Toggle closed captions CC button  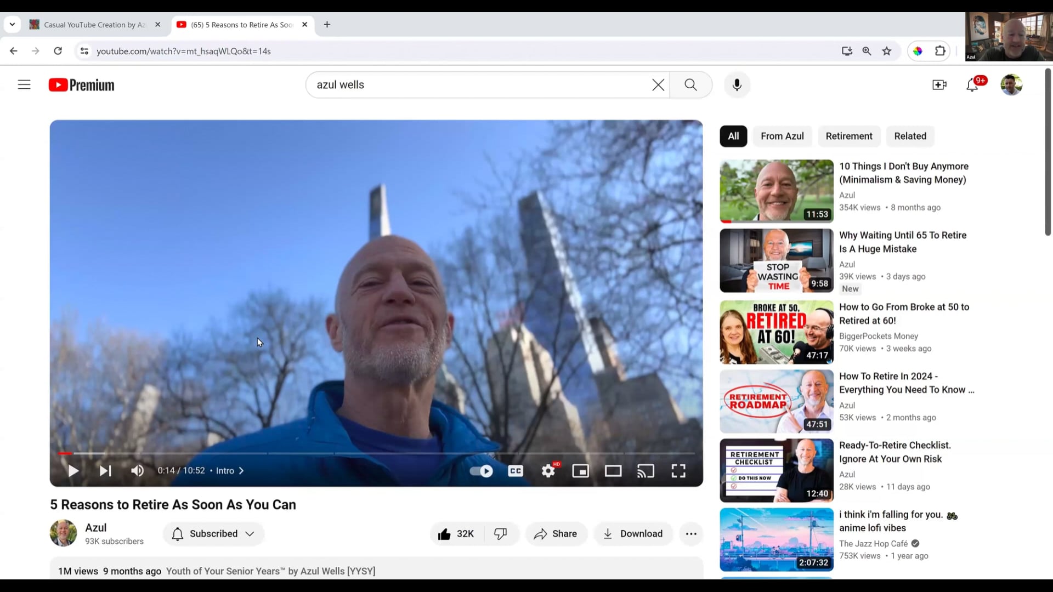516,471
